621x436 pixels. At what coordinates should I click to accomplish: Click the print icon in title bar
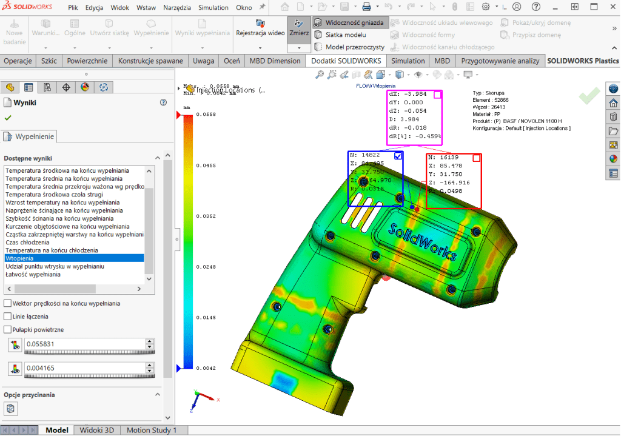point(366,7)
